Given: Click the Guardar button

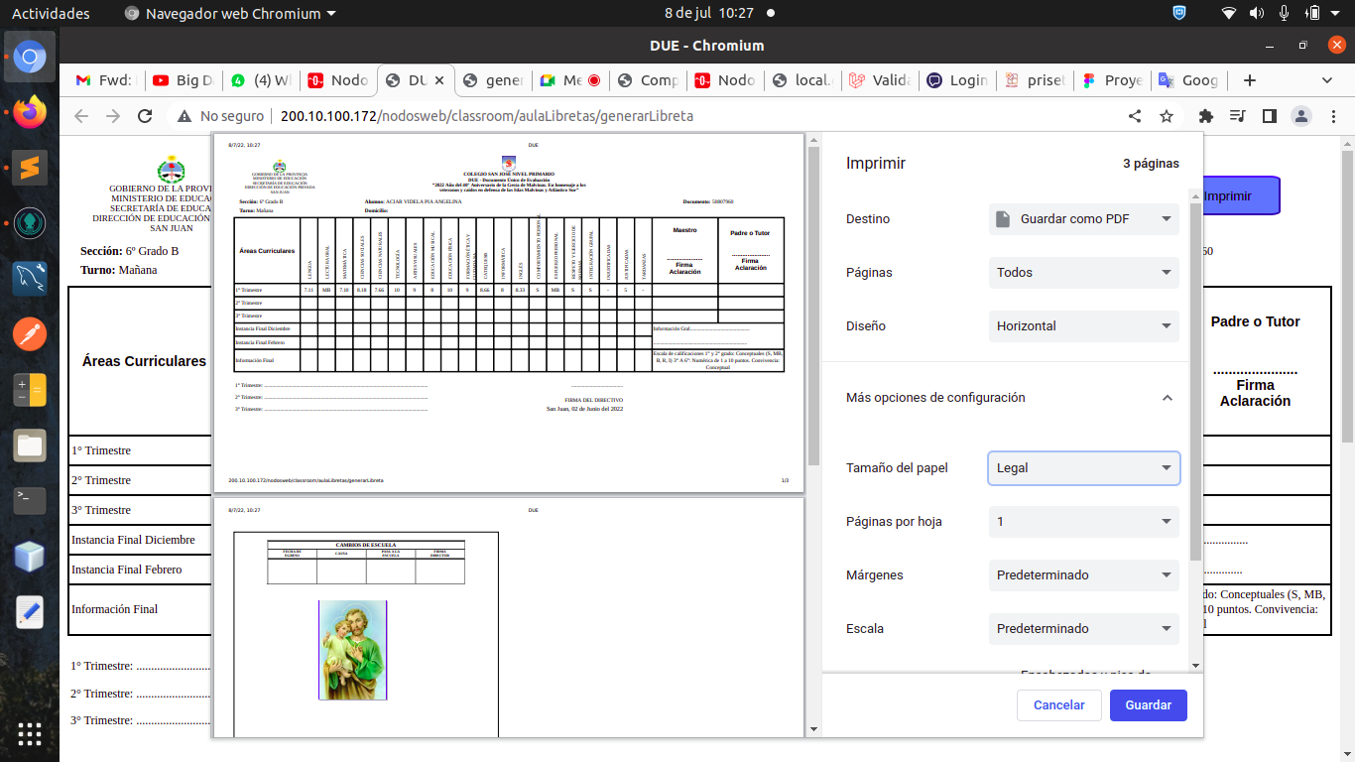Looking at the screenshot, I should [x=1148, y=705].
